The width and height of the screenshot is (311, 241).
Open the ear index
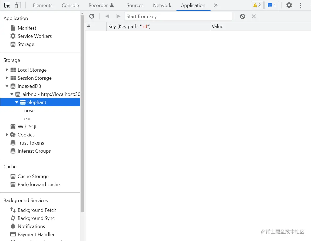tap(28, 119)
